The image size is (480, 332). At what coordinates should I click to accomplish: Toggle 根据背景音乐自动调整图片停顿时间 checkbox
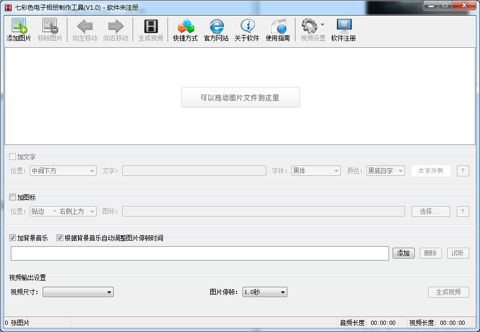pyautogui.click(x=60, y=238)
